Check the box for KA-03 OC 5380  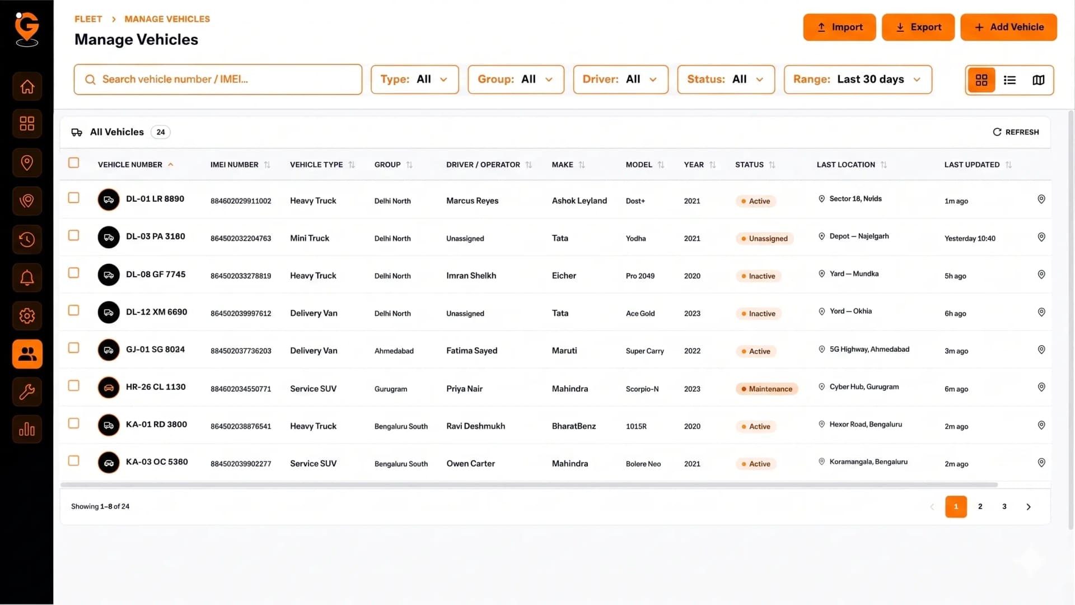tap(73, 460)
